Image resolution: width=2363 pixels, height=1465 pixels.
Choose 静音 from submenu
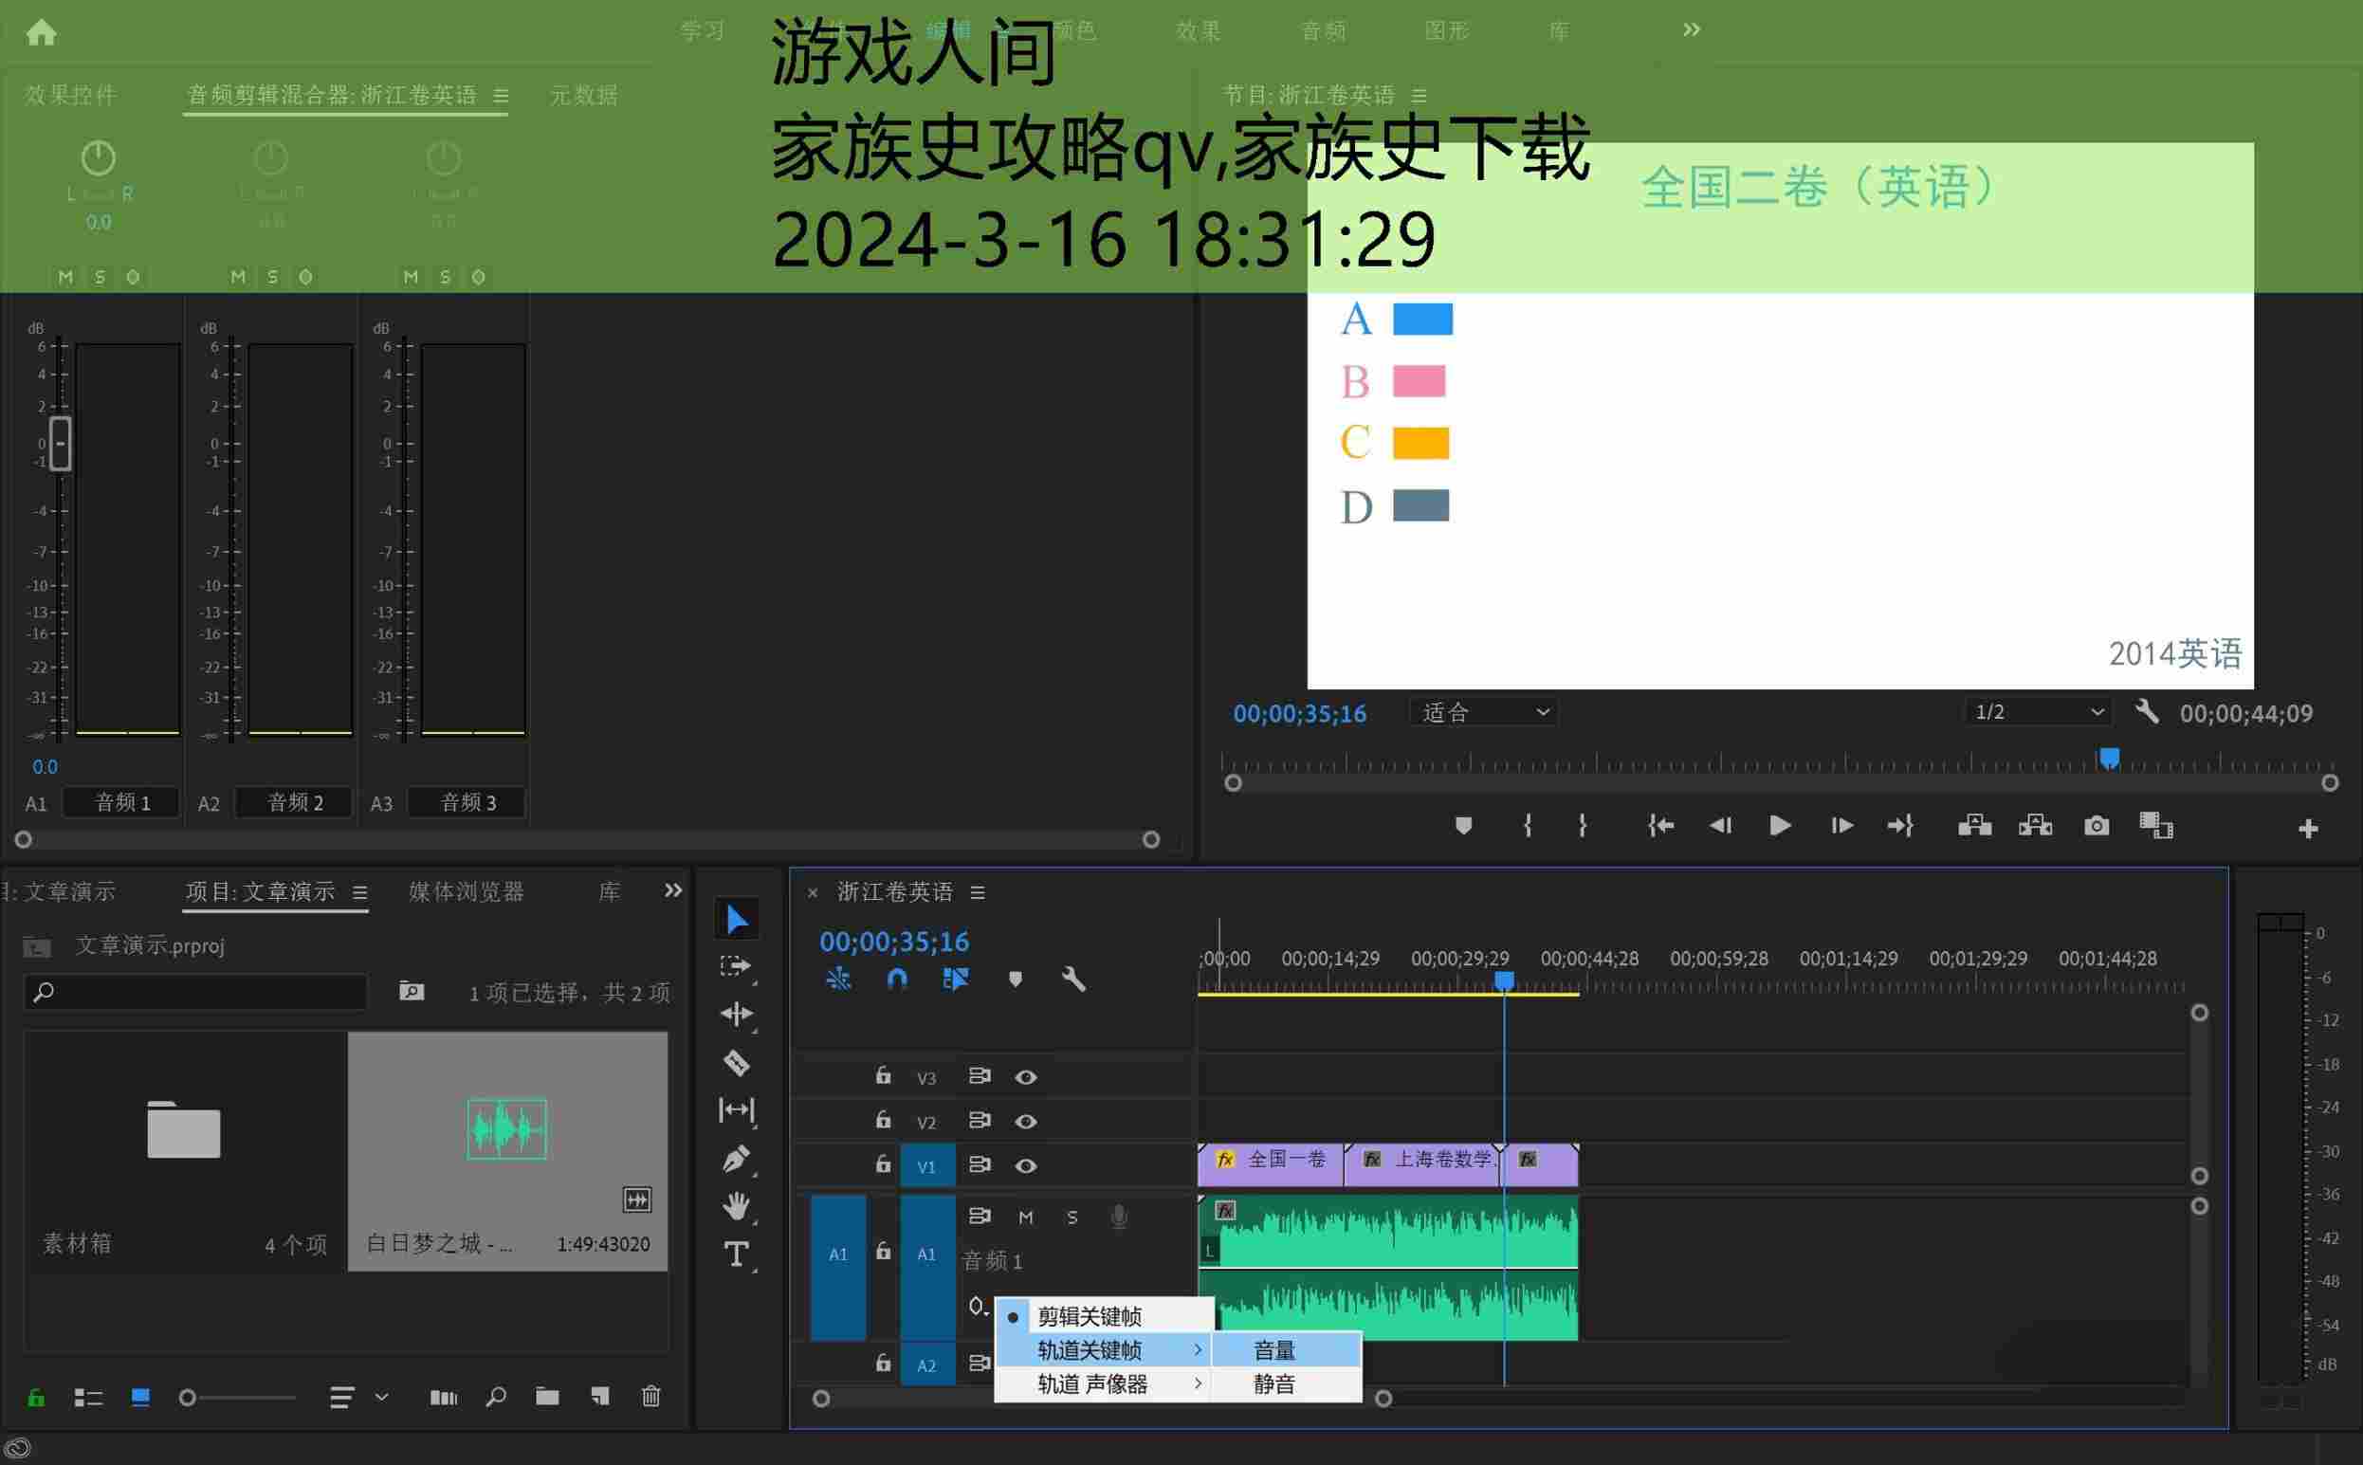click(1287, 1383)
